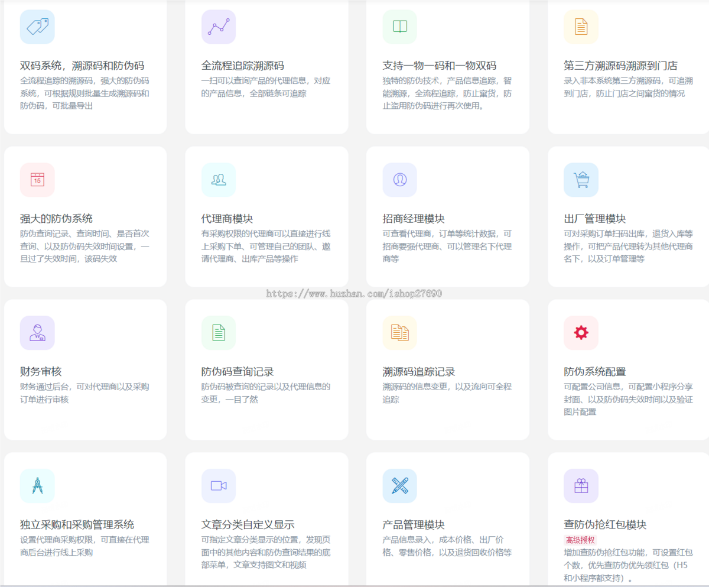The image size is (709, 587).
Task: Click the description starting 防伪码被查询的记录
Action: point(266,393)
